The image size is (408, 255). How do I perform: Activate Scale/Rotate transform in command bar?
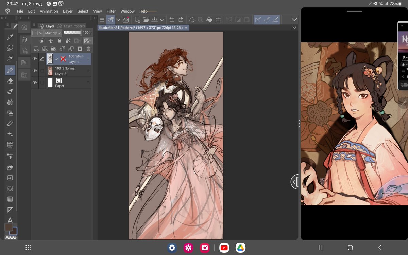(218, 20)
